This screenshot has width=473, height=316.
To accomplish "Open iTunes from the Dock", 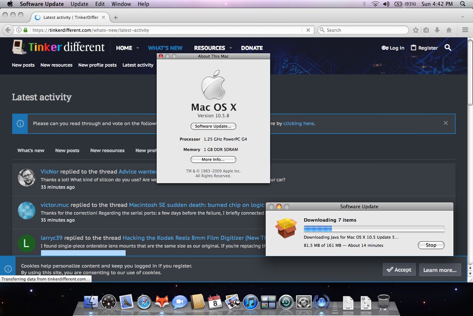I will 251,302.
